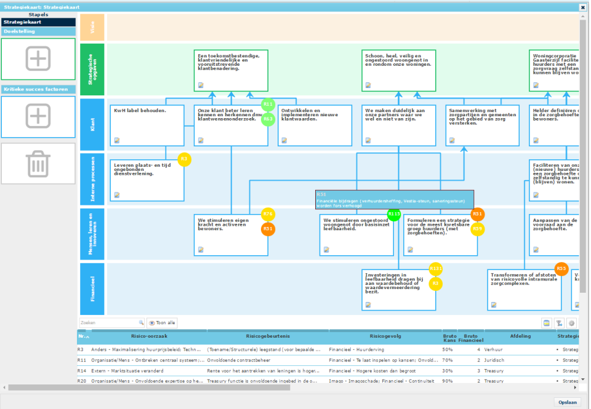Screen dimensions: 591x409
Task: Click the magnifier icon in the Zoeken field
Action: (x=141, y=322)
